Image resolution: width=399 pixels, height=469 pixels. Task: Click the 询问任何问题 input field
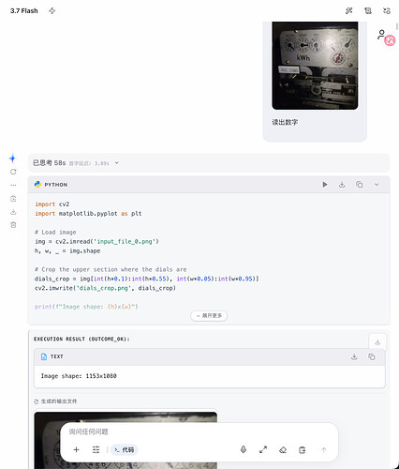(199, 431)
